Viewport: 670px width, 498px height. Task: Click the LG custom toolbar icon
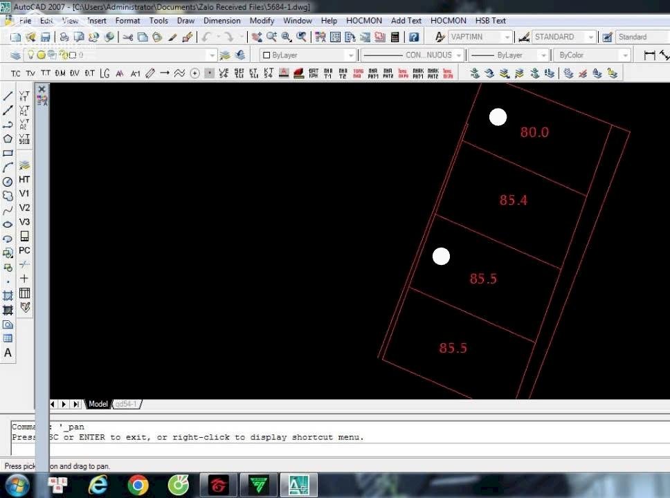[x=105, y=73]
